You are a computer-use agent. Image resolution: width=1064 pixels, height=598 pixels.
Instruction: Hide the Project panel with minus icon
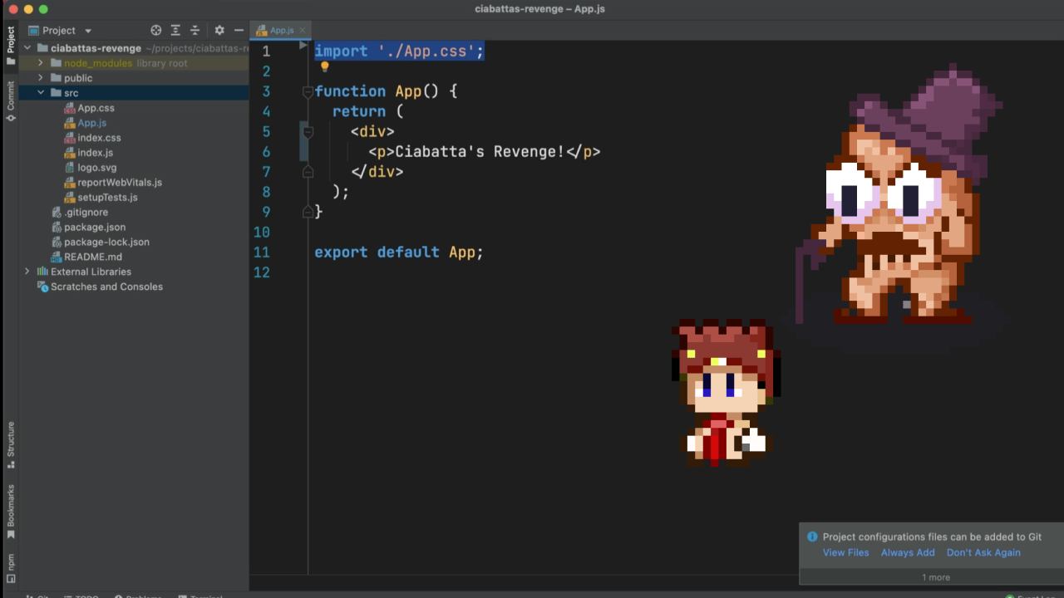click(x=239, y=30)
